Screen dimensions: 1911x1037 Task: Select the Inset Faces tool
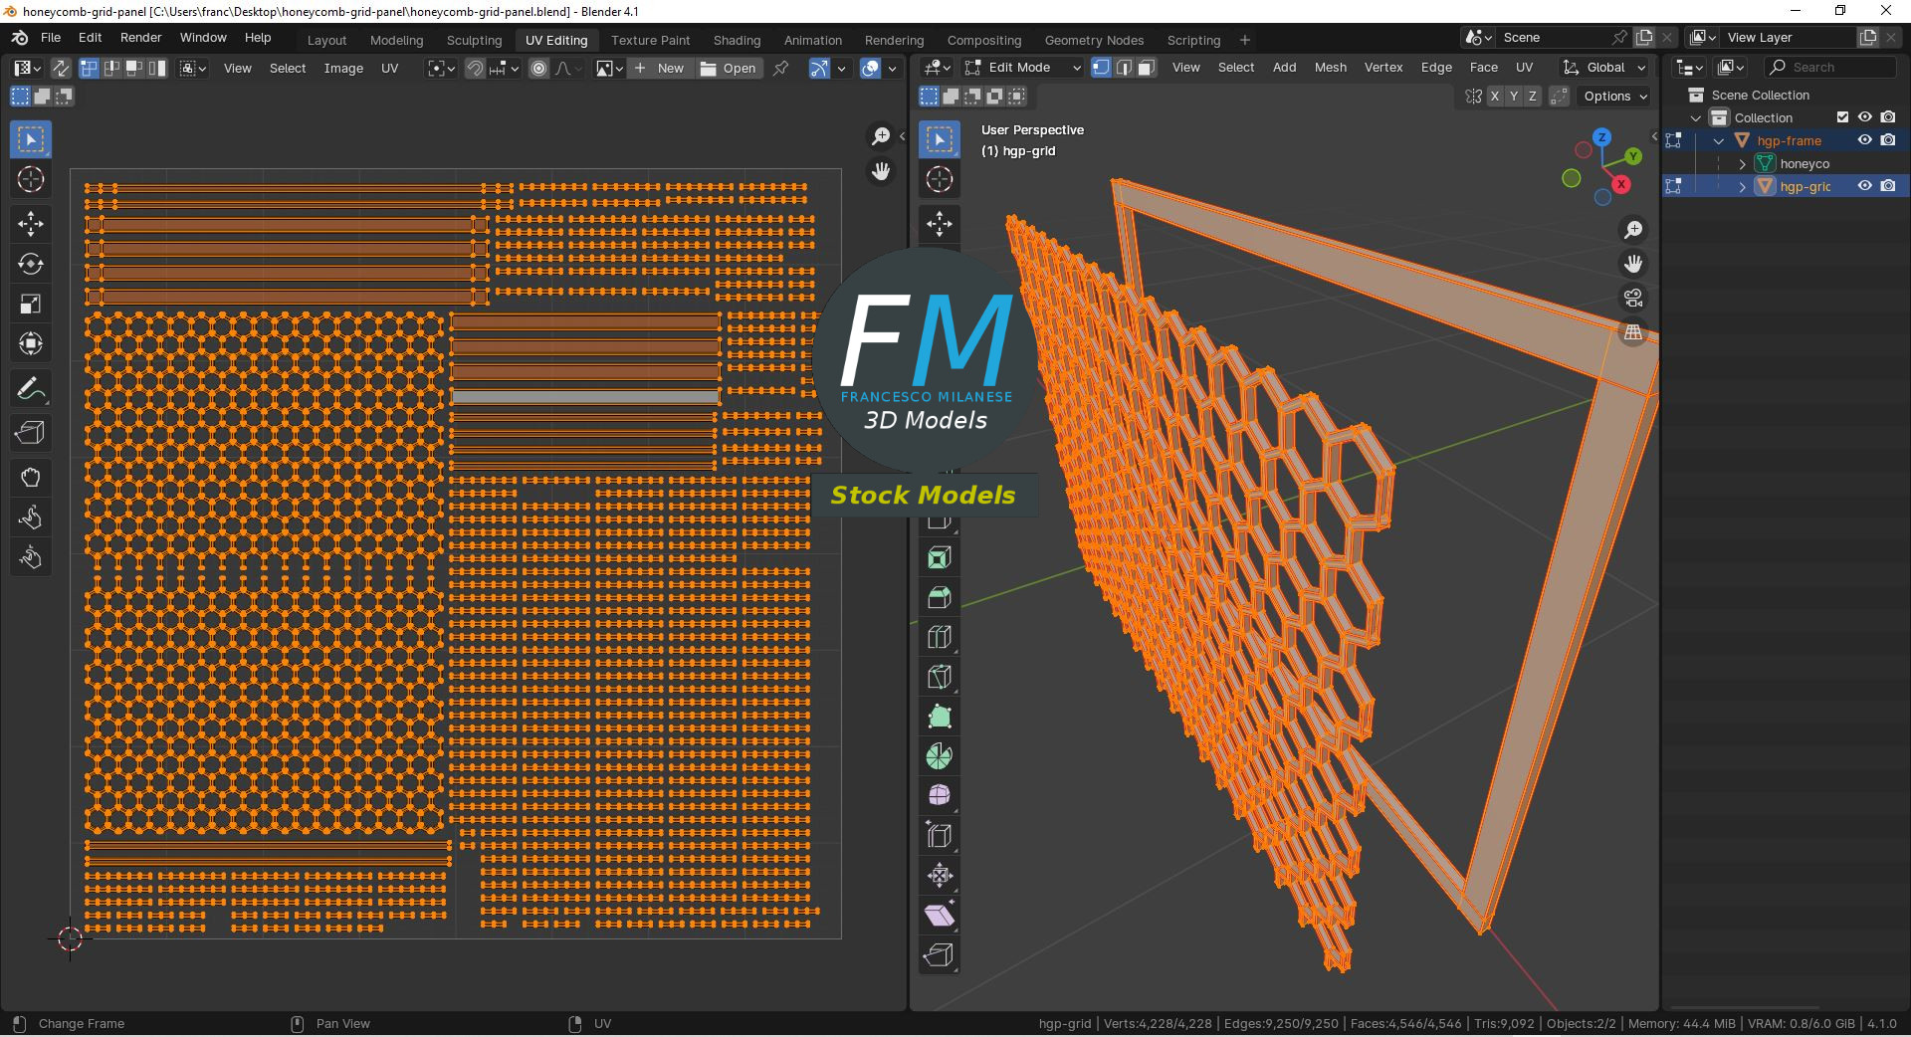tap(939, 557)
